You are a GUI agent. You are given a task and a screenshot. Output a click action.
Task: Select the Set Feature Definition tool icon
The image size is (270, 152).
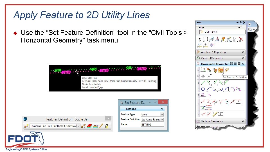[x=221, y=70]
